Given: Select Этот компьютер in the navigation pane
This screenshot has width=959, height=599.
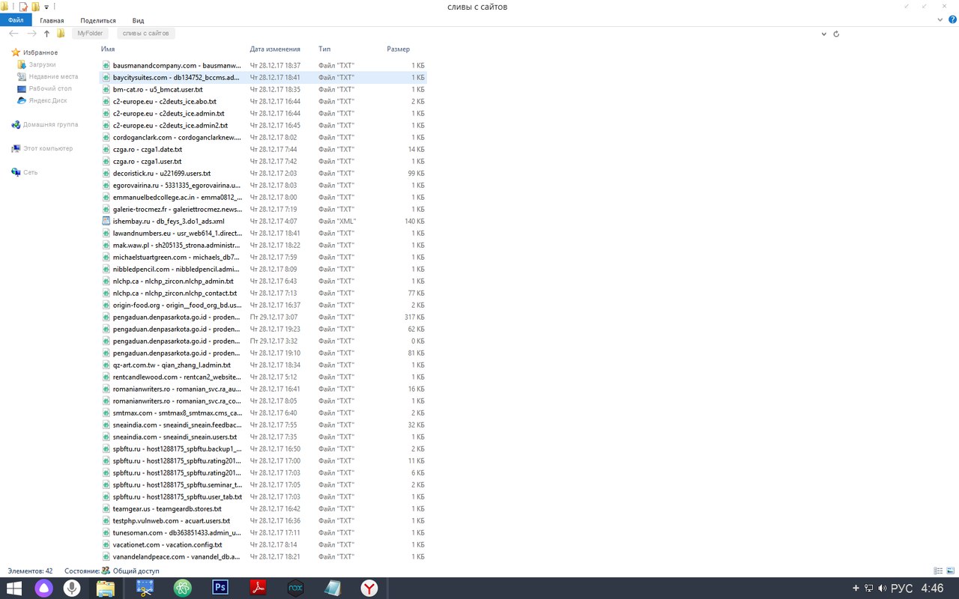Looking at the screenshot, I should [x=47, y=149].
